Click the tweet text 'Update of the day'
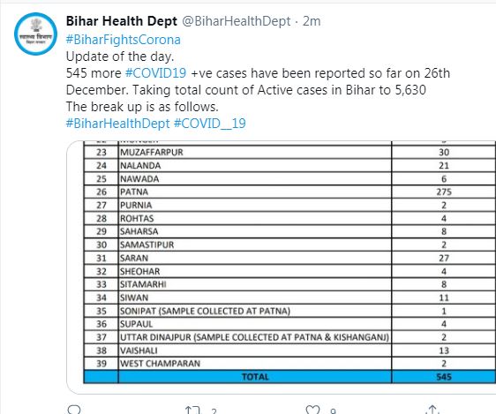Screen dimensions: 496x414 pyautogui.click(x=120, y=56)
